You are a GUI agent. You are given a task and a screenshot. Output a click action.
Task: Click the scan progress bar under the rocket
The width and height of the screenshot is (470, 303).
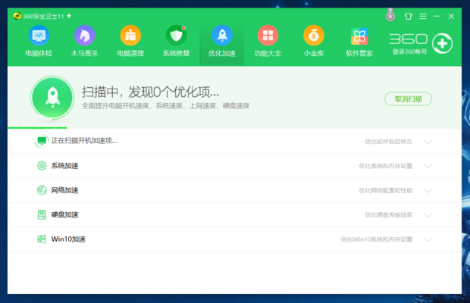(x=37, y=128)
